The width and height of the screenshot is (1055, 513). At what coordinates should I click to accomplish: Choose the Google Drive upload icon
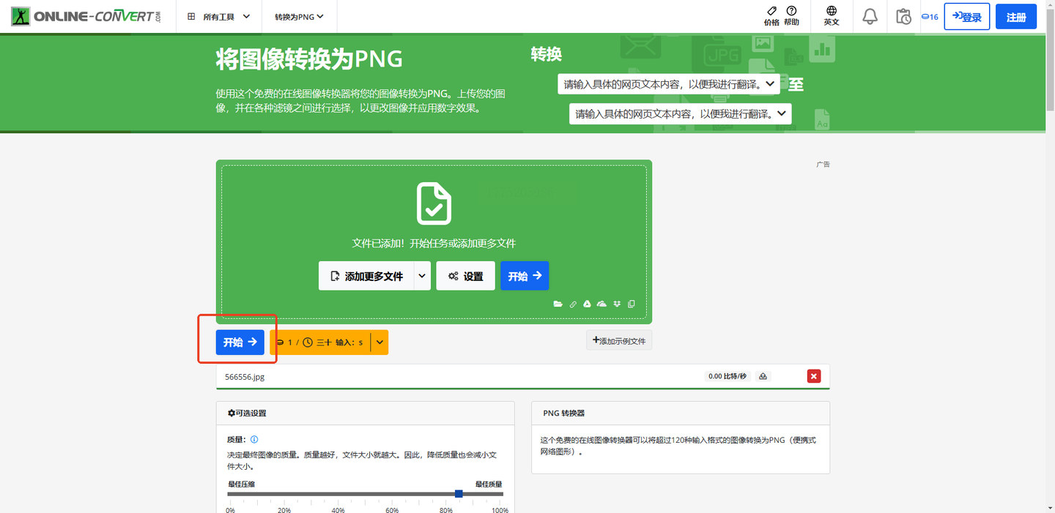[x=587, y=304]
